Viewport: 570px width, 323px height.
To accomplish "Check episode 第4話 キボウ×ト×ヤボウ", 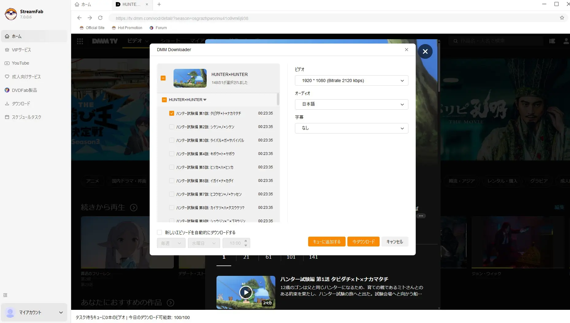I will click(171, 154).
